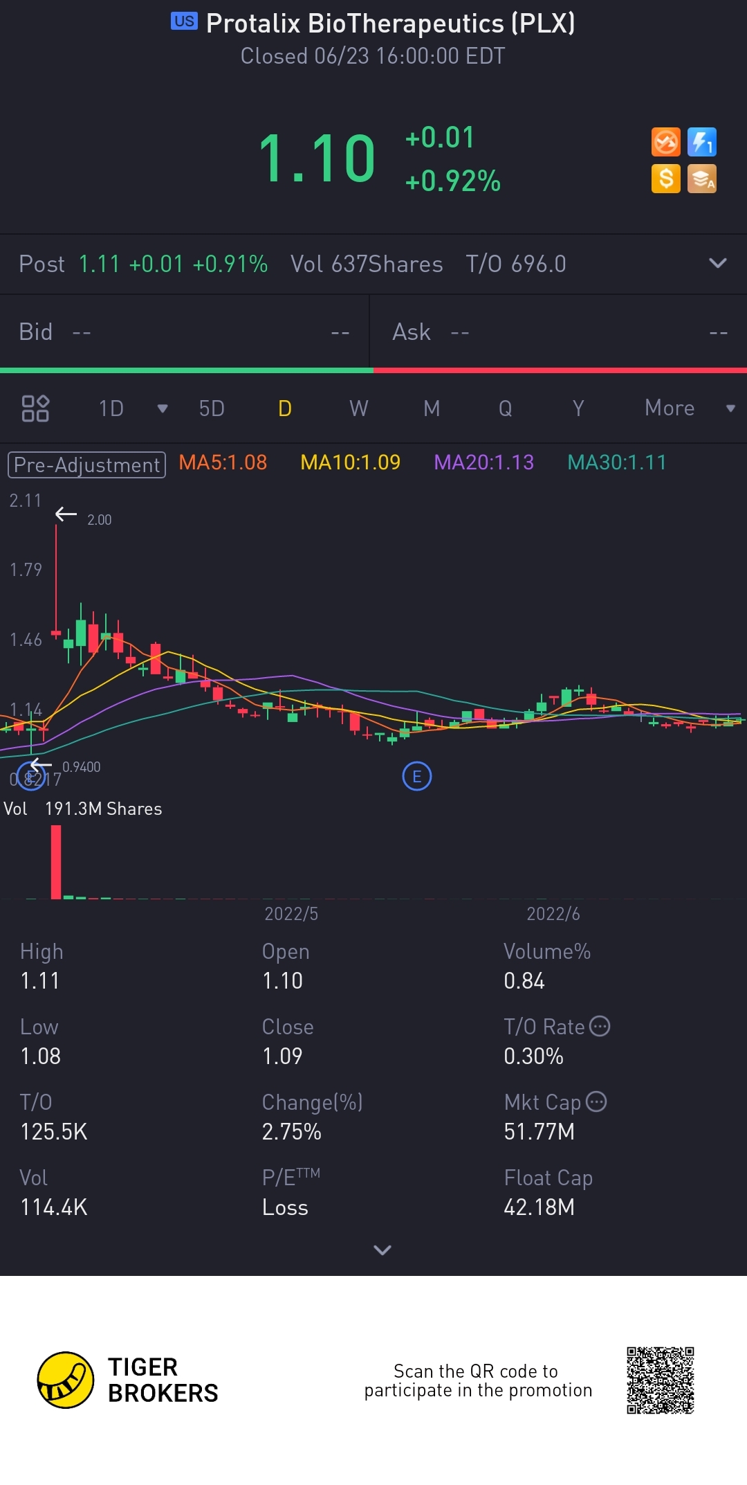
Task: Tap the large 1.10 price
Action: coord(317,159)
